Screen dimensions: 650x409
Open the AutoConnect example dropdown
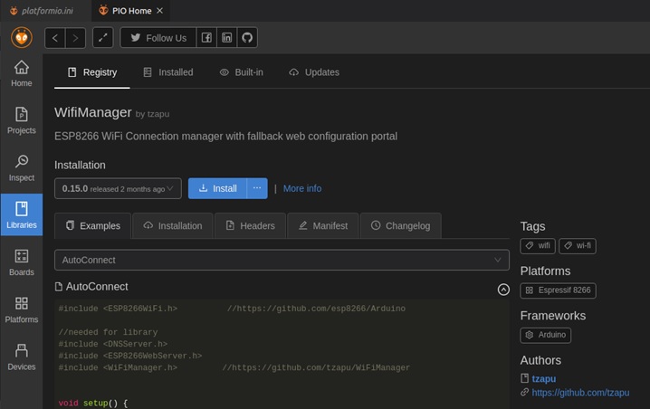282,260
